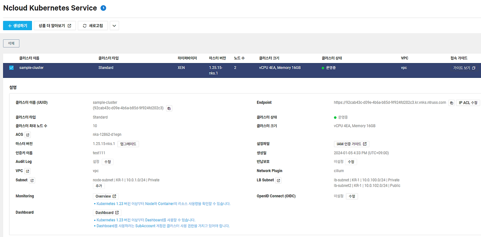Uncheck the sample-cluster row checkbox
Screen dimensions: 481x237
[x=11, y=68]
